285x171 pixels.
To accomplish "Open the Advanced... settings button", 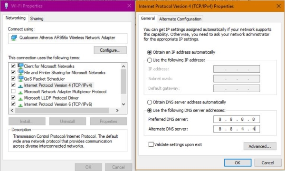I will tap(260, 146).
